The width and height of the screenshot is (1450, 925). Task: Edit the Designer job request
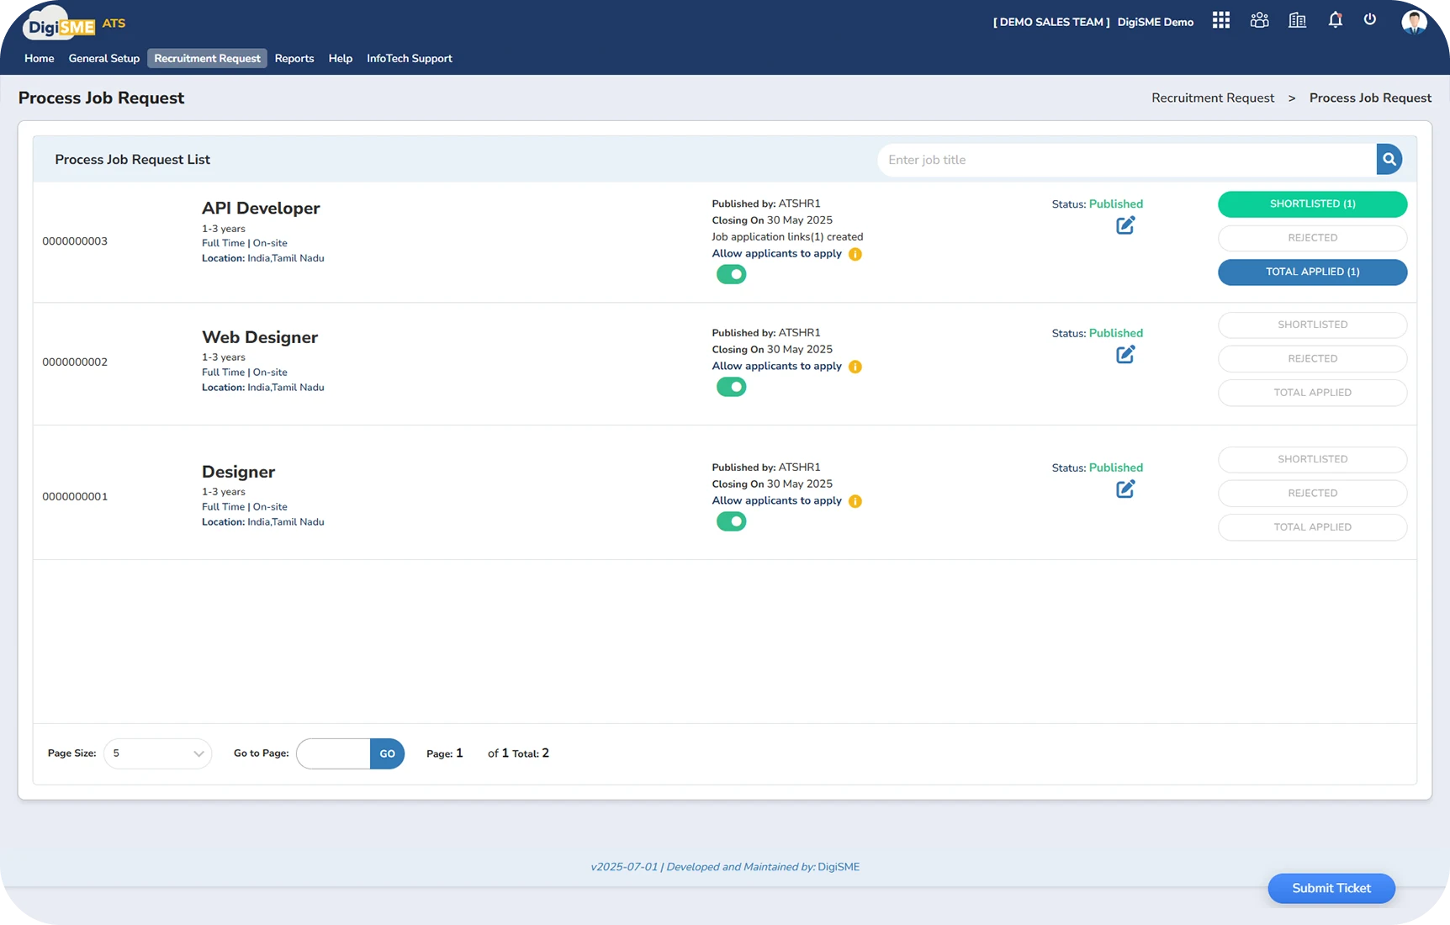click(x=1125, y=489)
